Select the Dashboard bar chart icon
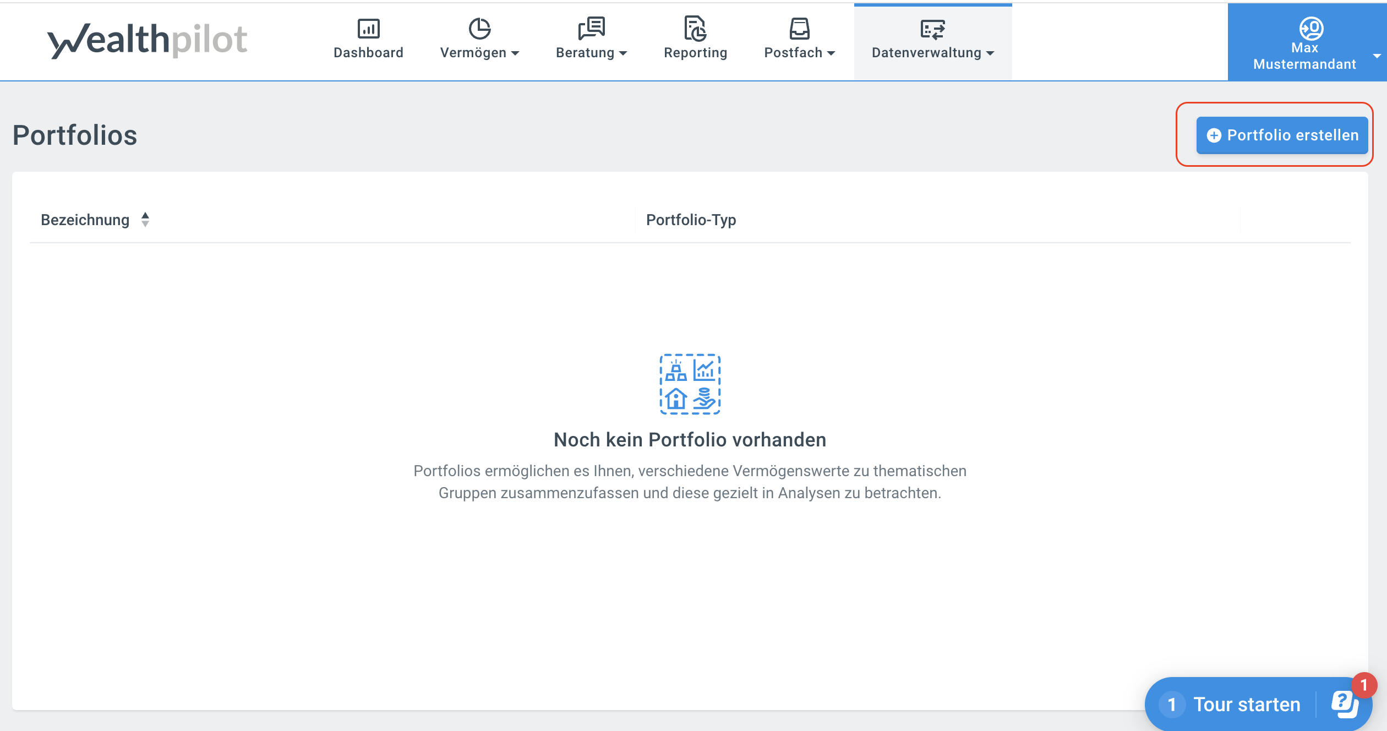Viewport: 1387px width, 731px height. (x=369, y=29)
